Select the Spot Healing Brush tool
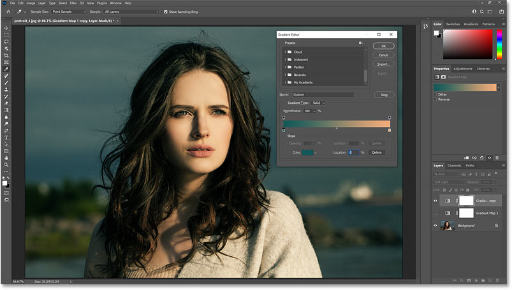Image resolution: width=512 pixels, height=290 pixels. [6, 76]
